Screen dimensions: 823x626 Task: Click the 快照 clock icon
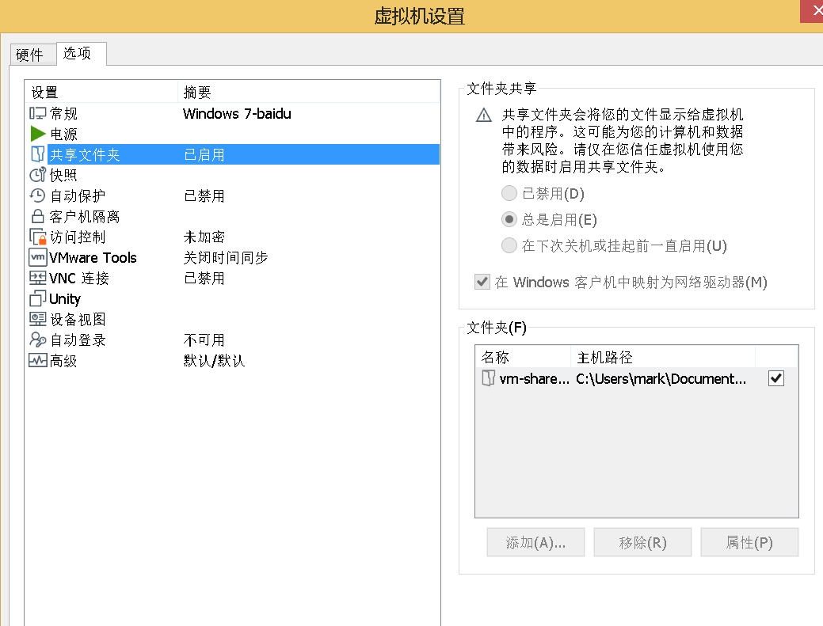[x=37, y=175]
